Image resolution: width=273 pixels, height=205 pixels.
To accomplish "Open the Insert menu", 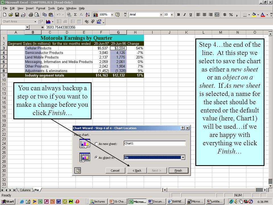I will 30,8.
